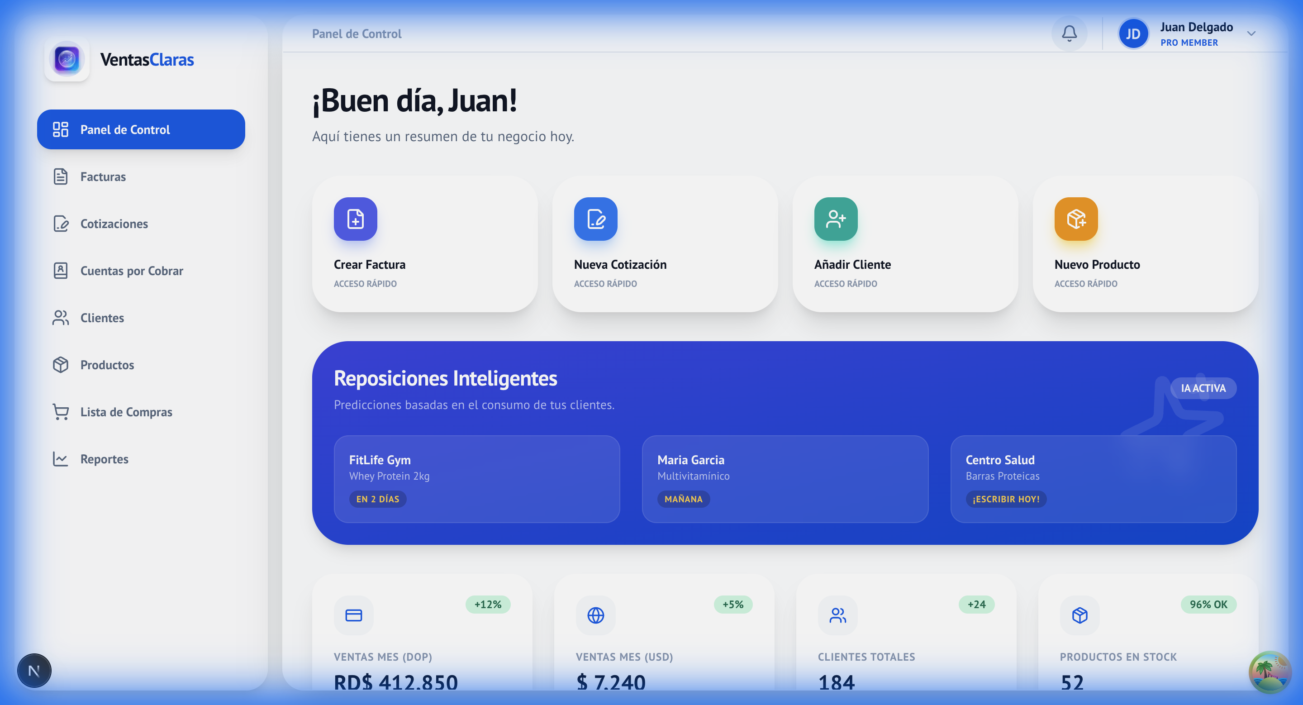
Task: Click the 96% OK stock indicator
Action: coord(1208,604)
